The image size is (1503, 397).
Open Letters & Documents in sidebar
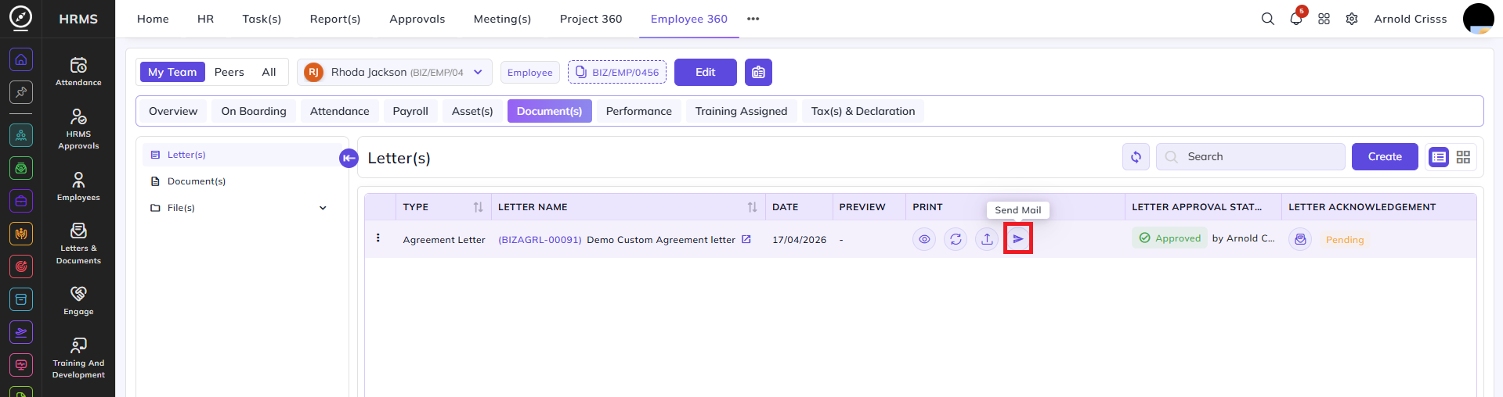(78, 244)
